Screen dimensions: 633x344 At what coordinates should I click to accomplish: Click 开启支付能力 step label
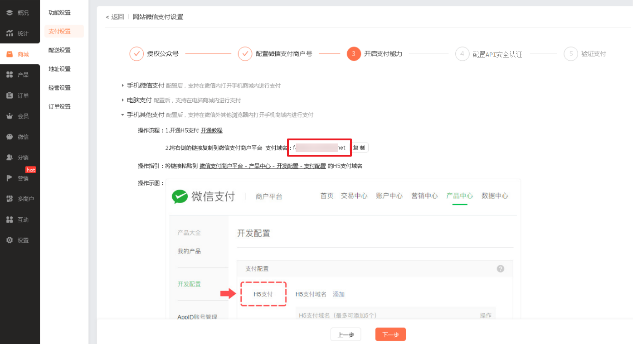383,53
